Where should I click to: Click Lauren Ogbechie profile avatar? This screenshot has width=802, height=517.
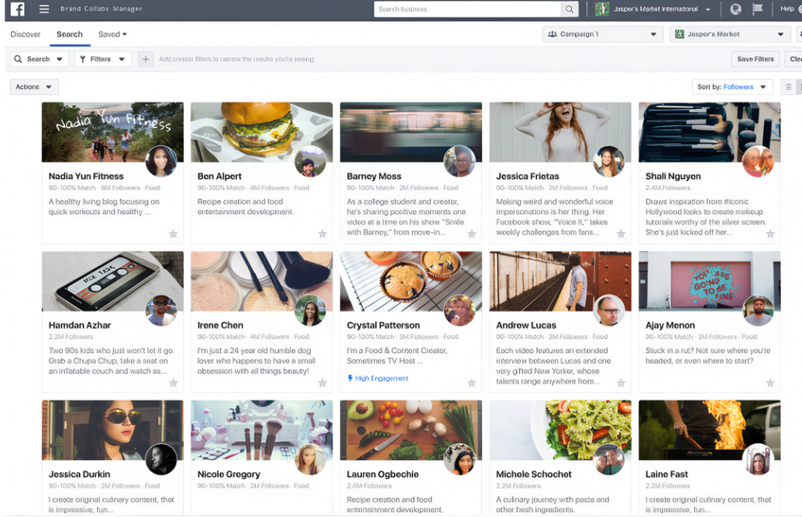[460, 459]
